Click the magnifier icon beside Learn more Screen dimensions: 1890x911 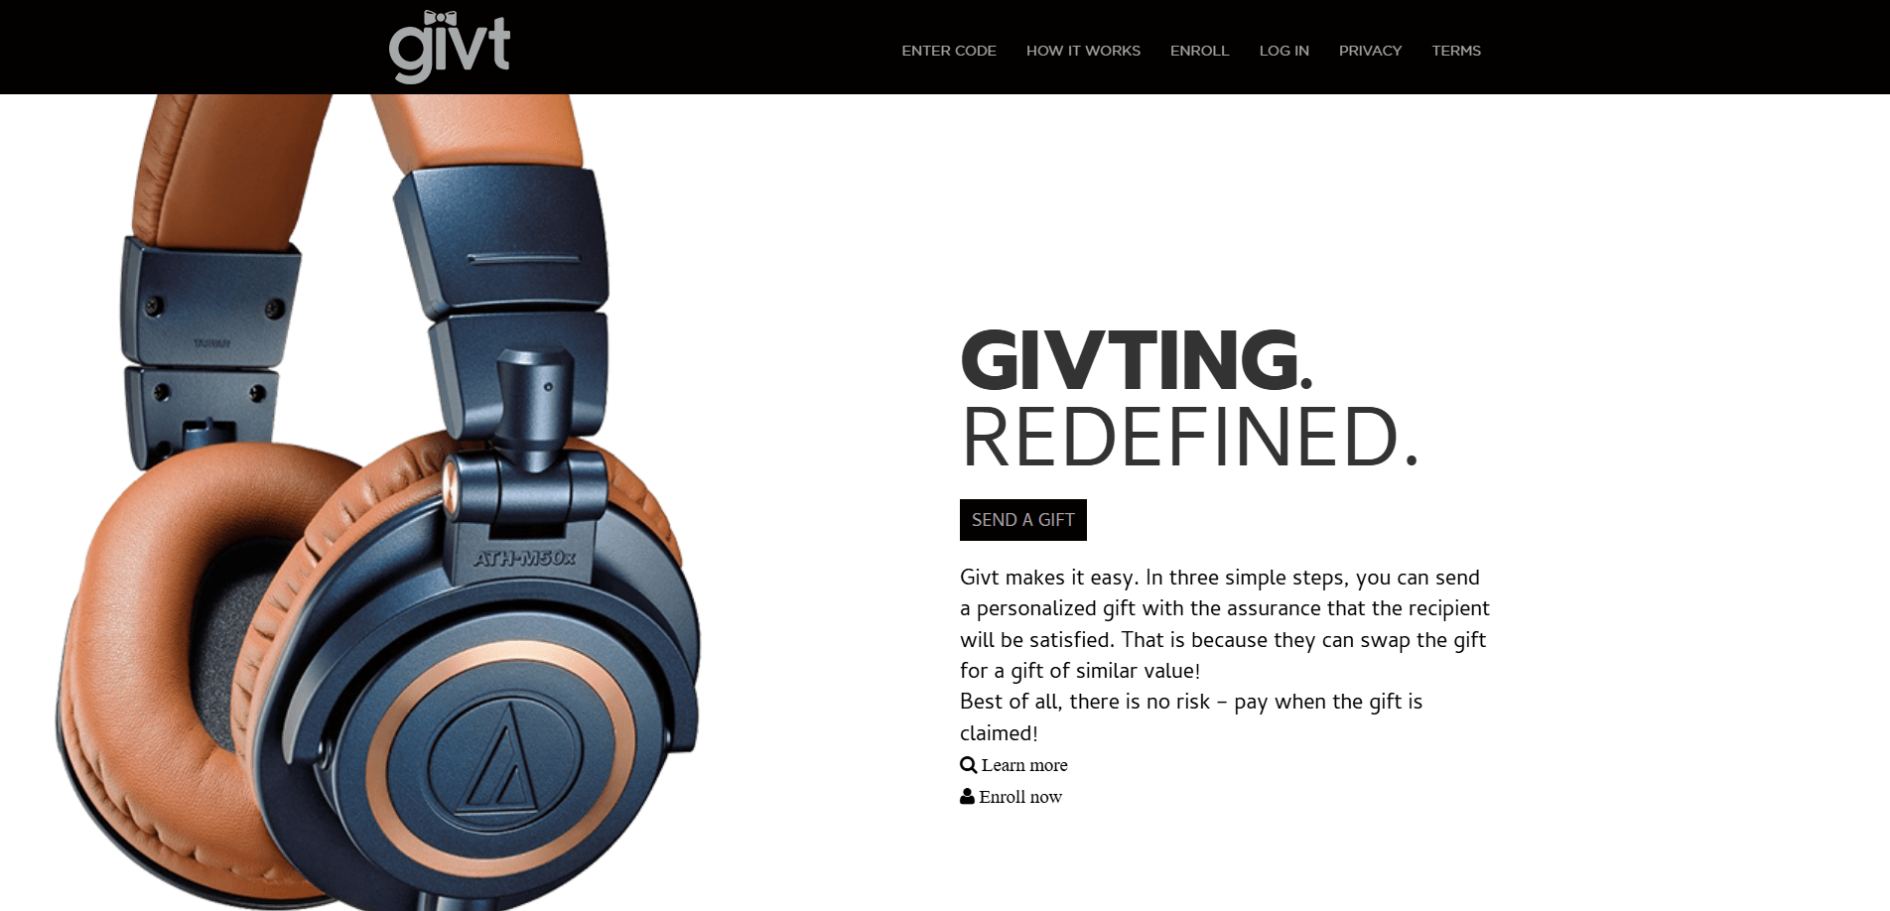pyautogui.click(x=969, y=765)
